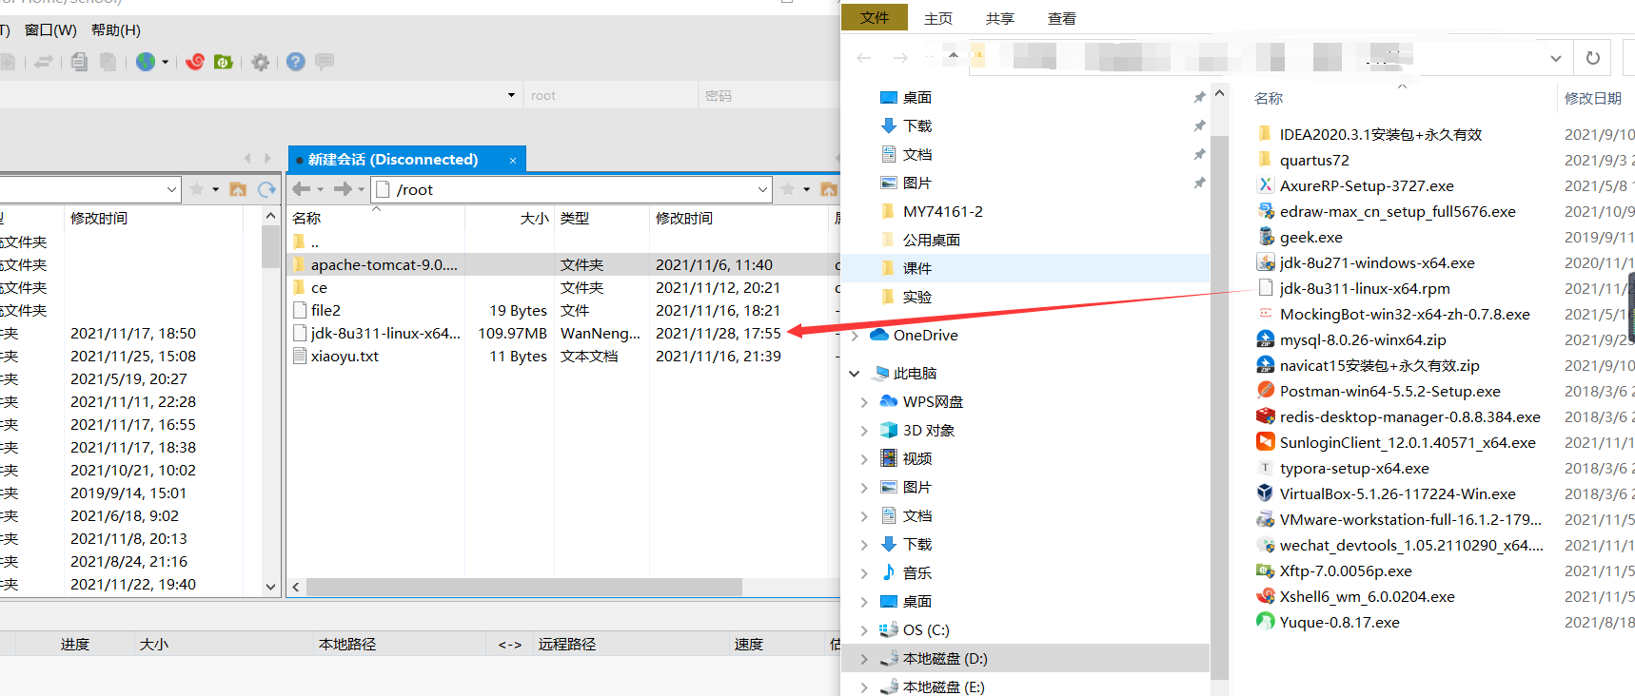Click the root username field
This screenshot has width=1635, height=696.
tap(609, 95)
